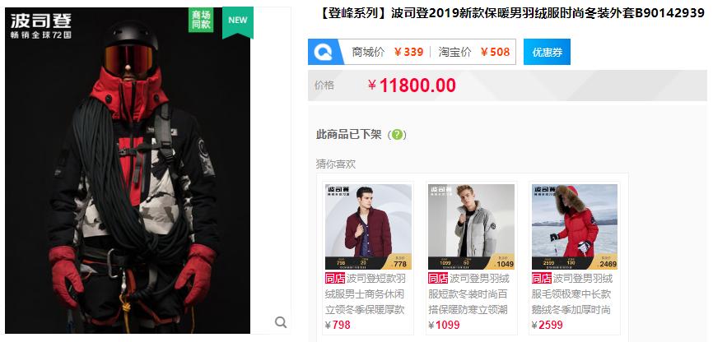This screenshot has width=713, height=342.
Task: Click the green 商场同款 badge
Action: [201, 20]
